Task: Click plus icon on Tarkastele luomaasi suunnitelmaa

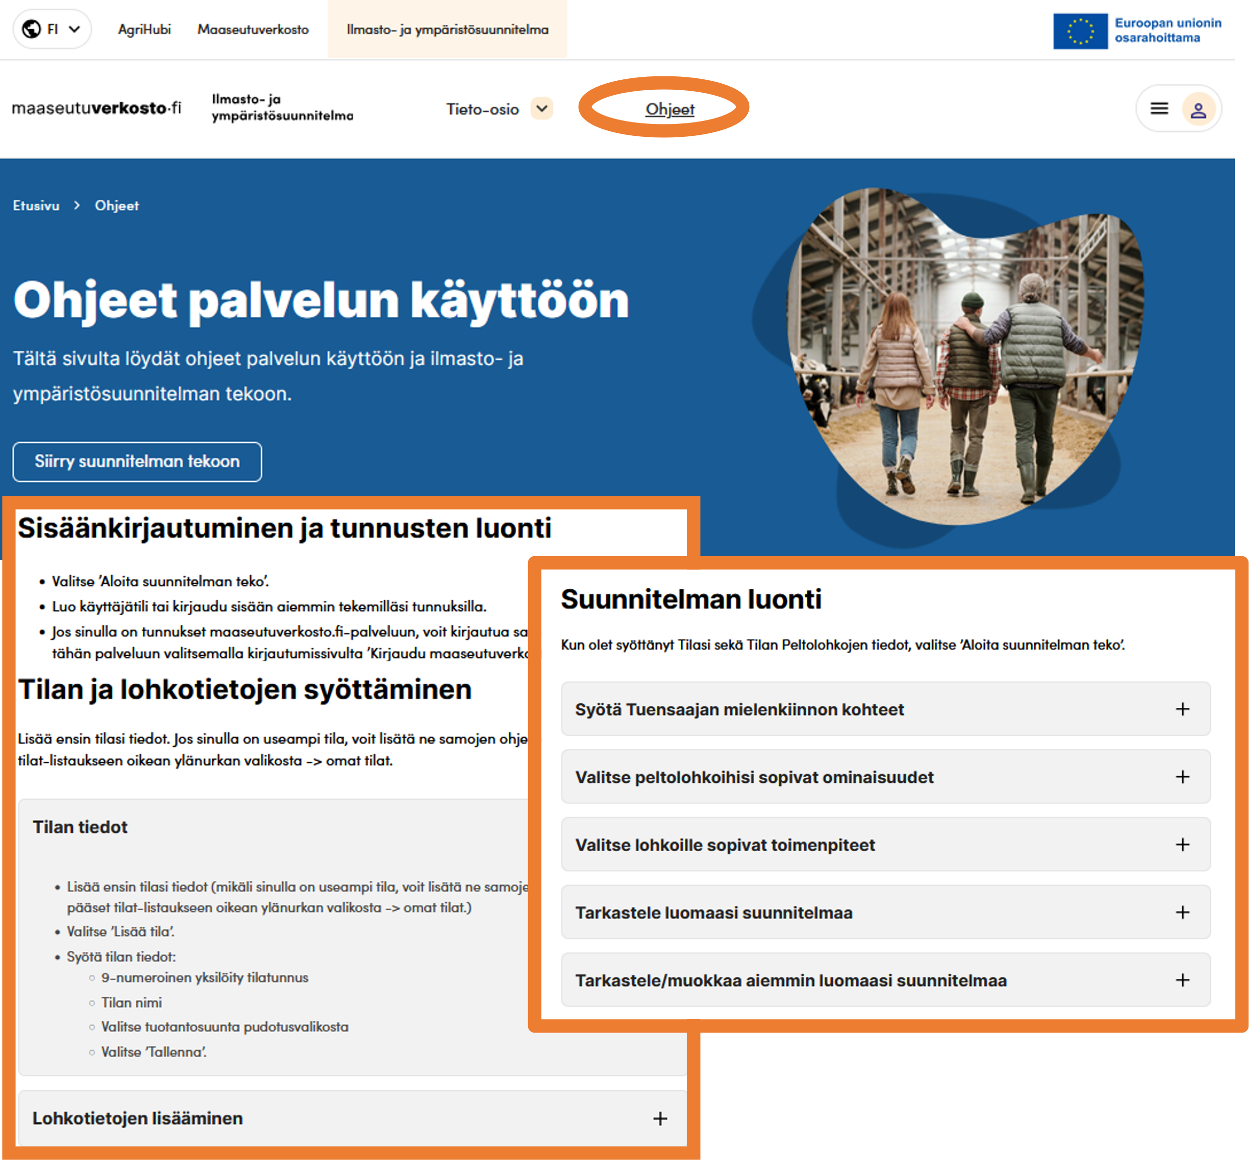Action: 1183,912
